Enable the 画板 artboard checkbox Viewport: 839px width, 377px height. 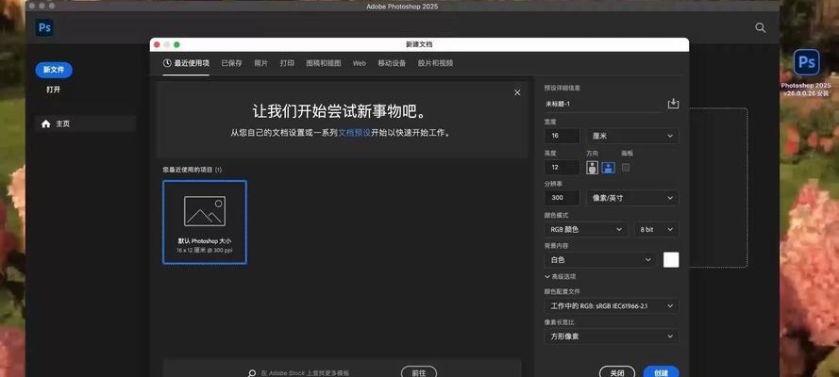626,168
